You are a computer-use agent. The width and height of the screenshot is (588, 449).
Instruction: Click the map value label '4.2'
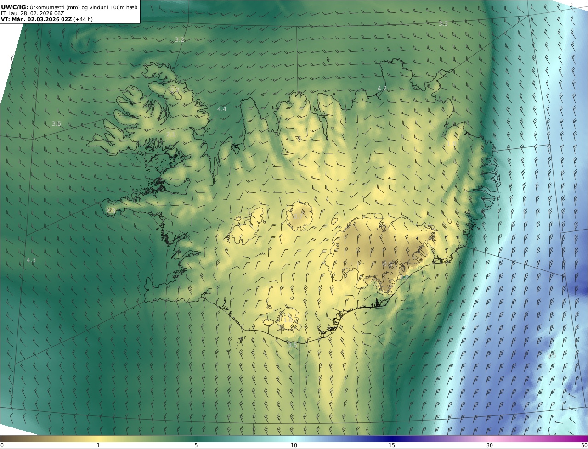pos(382,88)
